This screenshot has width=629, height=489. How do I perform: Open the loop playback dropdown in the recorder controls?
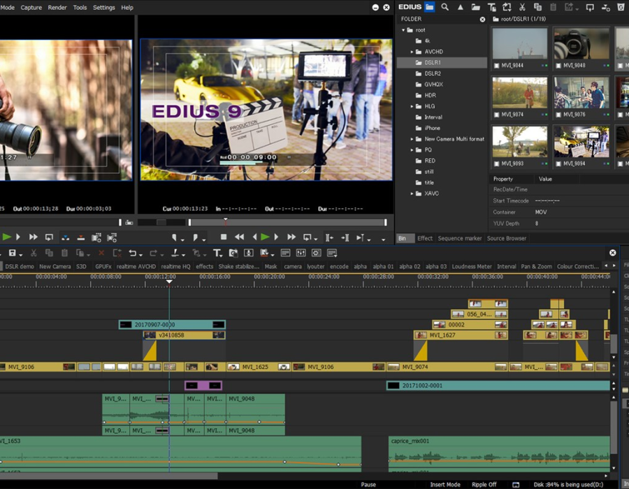[x=316, y=239]
